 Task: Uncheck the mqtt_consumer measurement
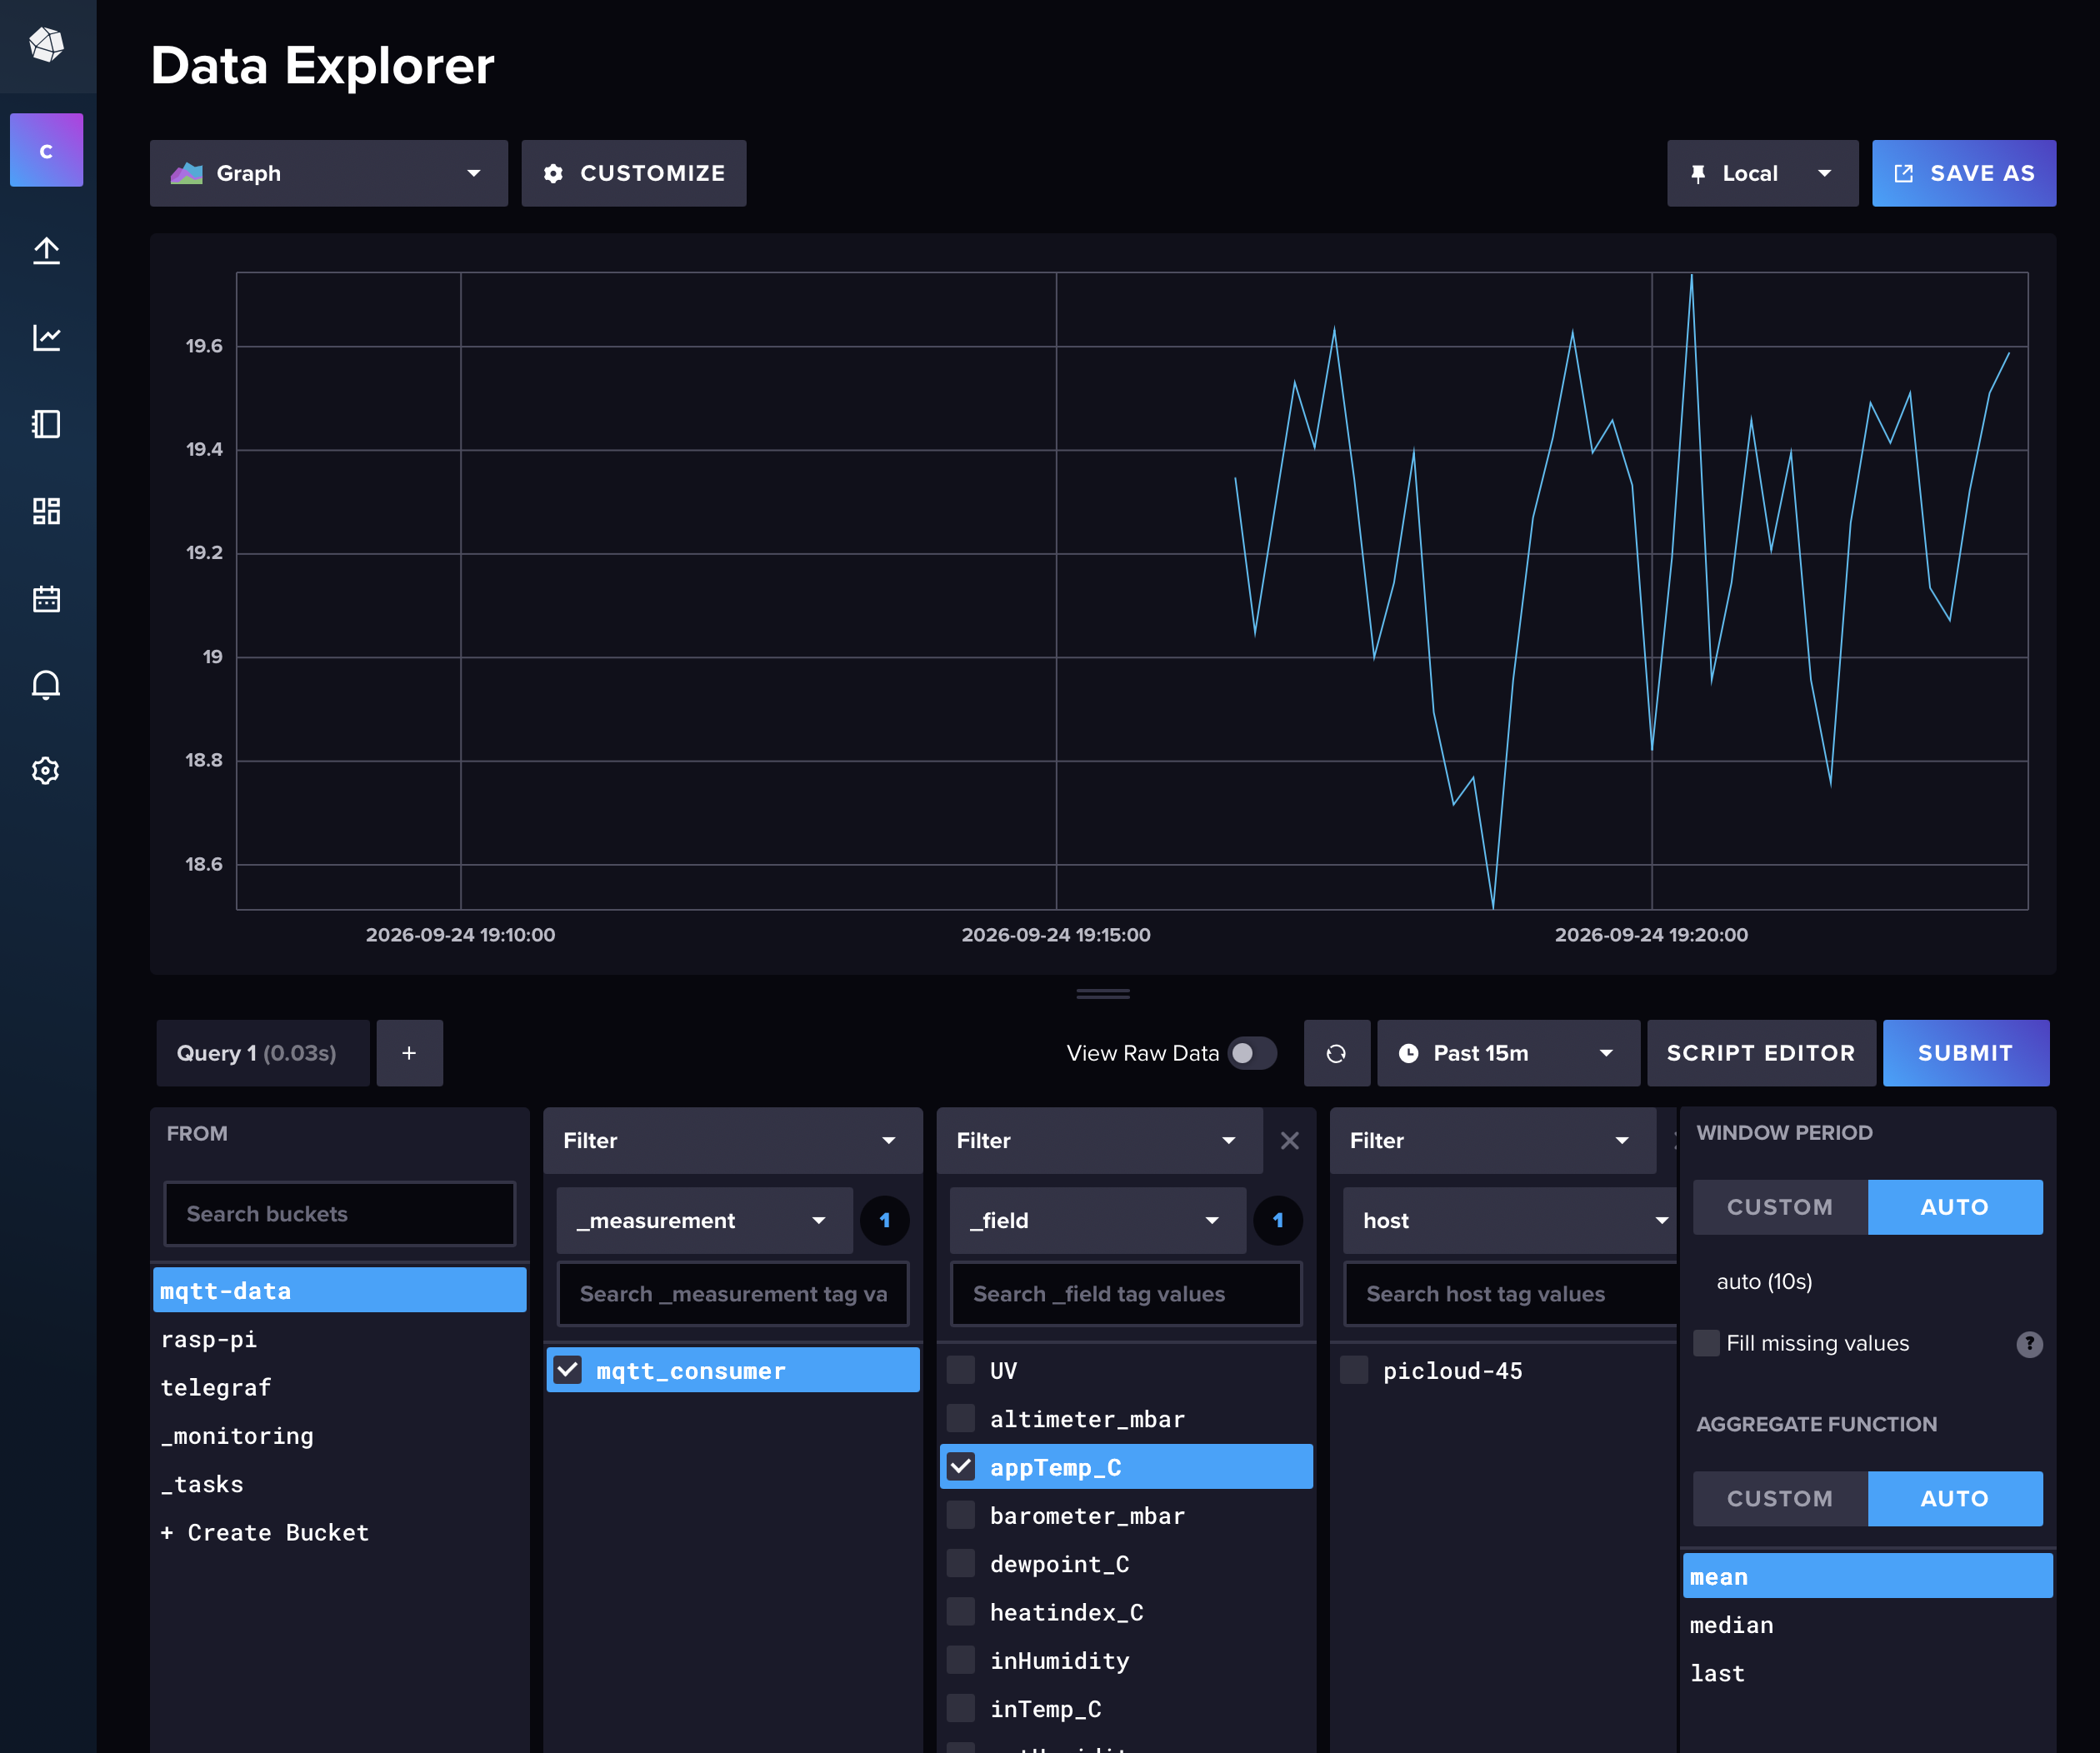click(x=568, y=1370)
